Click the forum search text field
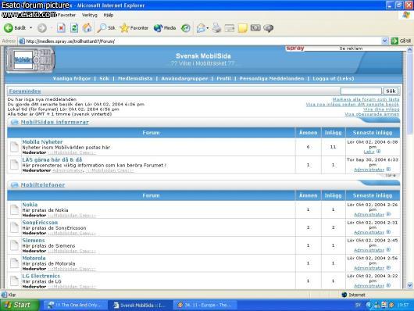414x311 pixels. [x=361, y=91]
